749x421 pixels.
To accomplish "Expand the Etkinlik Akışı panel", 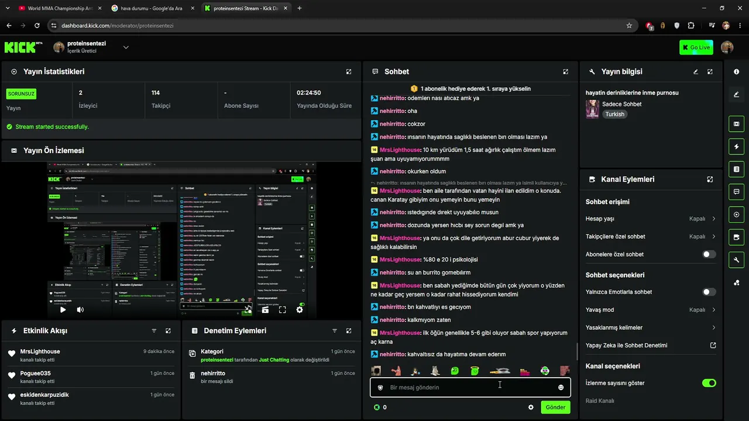I will 168,331.
